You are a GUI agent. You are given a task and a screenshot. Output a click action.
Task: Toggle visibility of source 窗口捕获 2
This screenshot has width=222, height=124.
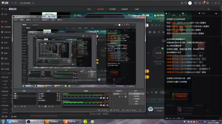click(x=57, y=96)
